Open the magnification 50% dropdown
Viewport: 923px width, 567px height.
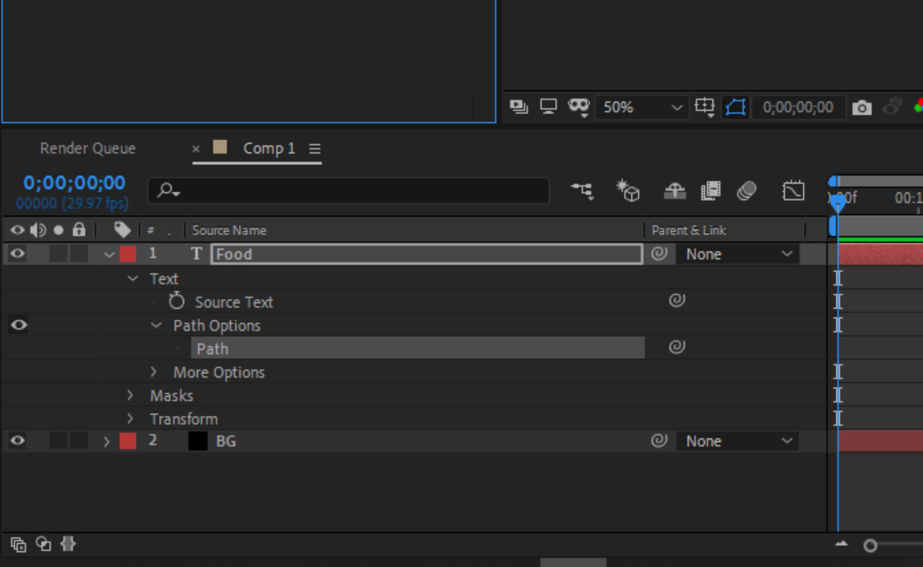pos(642,108)
